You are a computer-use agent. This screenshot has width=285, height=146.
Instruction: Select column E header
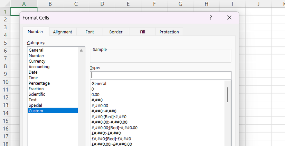tap(128, 4)
